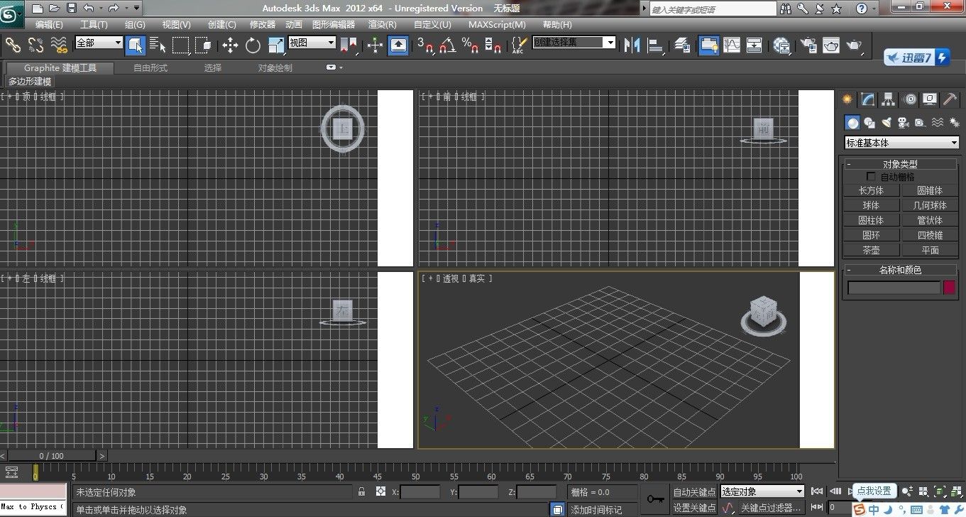Image resolution: width=966 pixels, height=517 pixels.
Task: Click the Mirror tool icon
Action: 632,45
